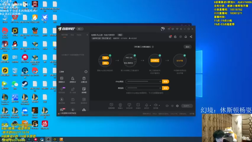Image resolution: width=252 pixels, height=142 pixels.
Task: Click the grey streaming status button at bottom right
Action: point(187,106)
